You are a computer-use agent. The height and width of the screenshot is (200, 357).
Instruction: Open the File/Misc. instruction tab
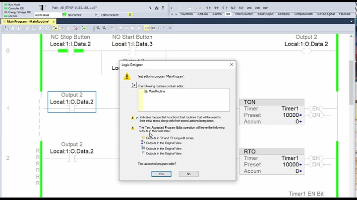pos(345,14)
